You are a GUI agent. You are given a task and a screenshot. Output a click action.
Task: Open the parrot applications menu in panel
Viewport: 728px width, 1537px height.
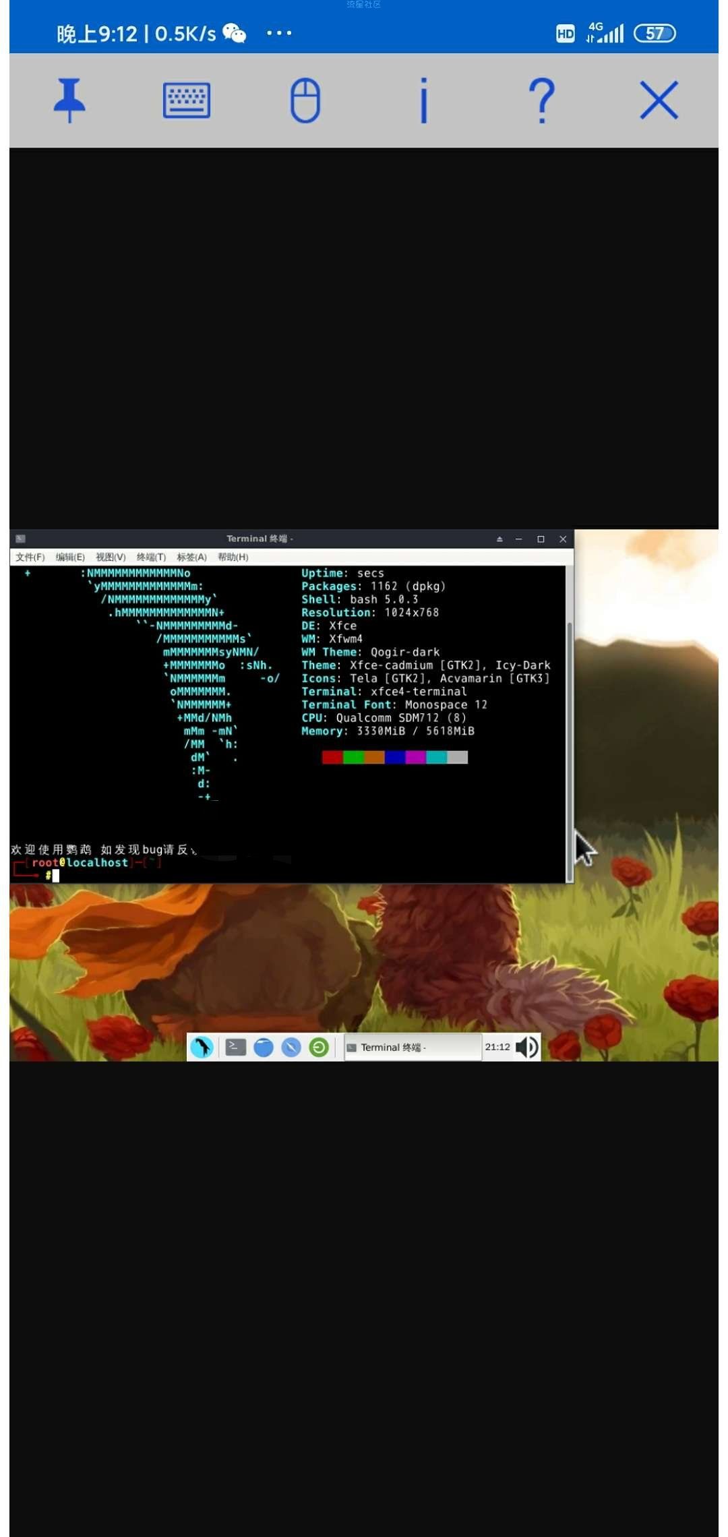[x=202, y=1047]
